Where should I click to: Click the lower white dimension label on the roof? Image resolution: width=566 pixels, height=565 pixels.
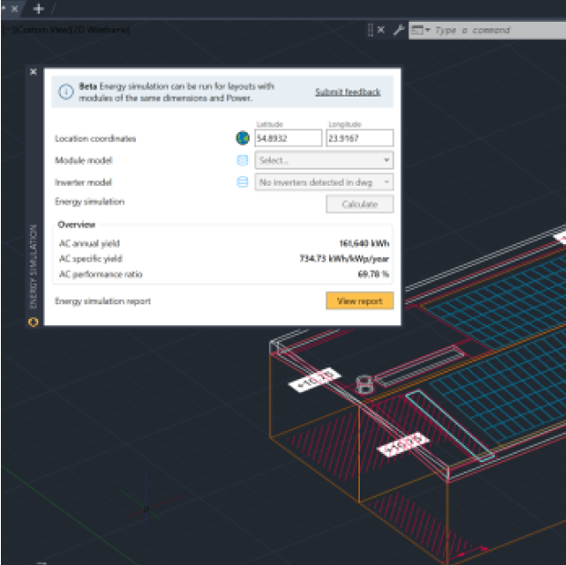(403, 445)
